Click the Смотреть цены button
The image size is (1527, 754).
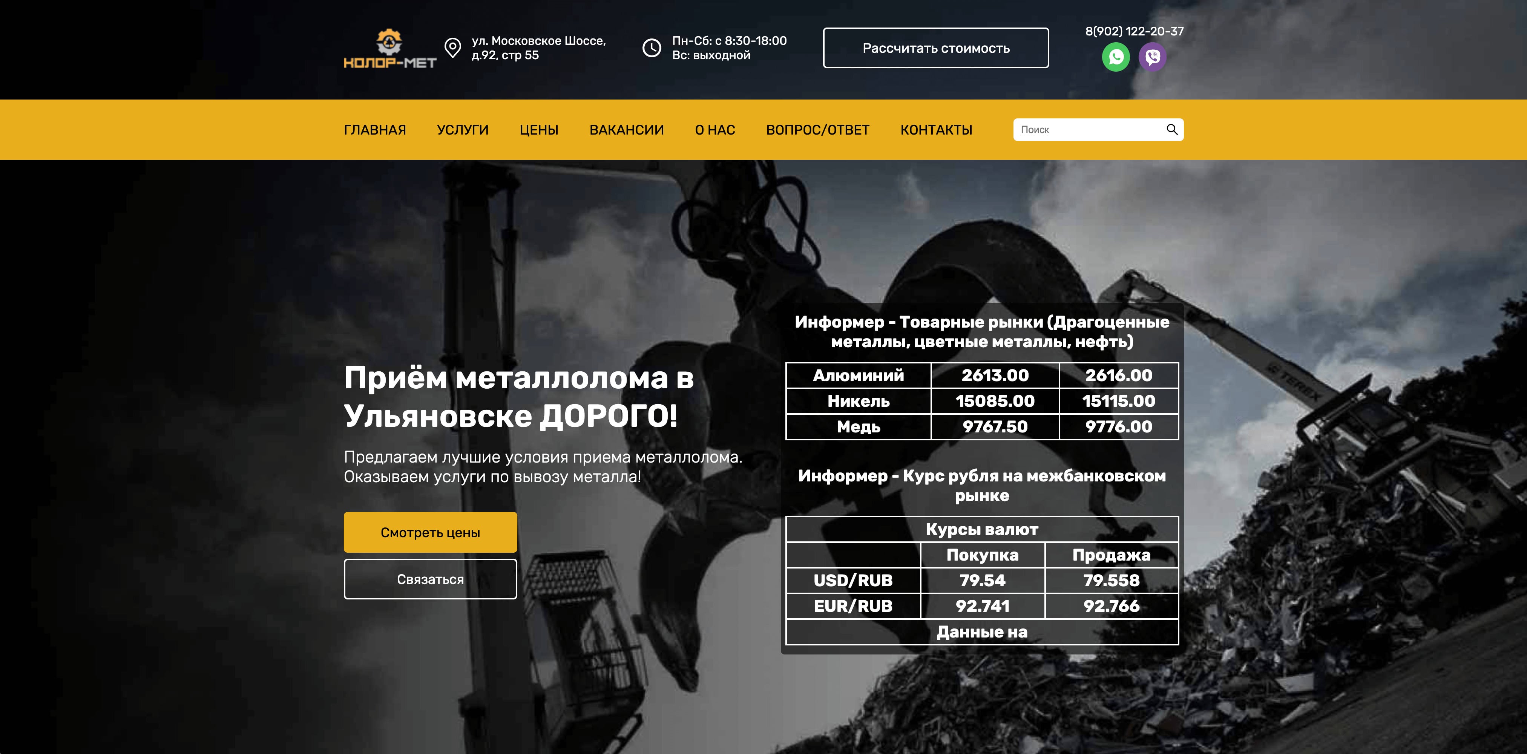[430, 532]
